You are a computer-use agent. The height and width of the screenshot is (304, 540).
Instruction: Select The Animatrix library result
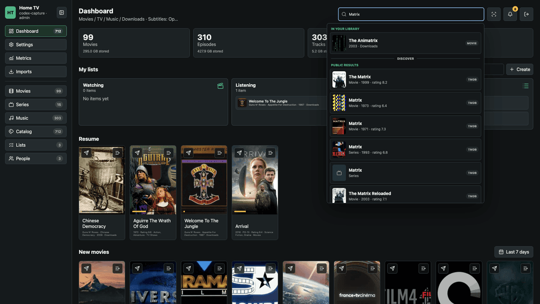(406, 43)
